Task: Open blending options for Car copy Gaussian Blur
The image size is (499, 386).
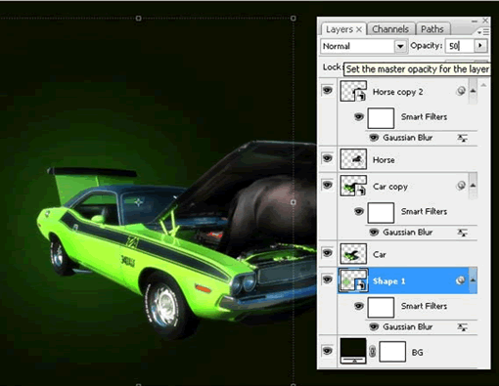Action: click(462, 233)
